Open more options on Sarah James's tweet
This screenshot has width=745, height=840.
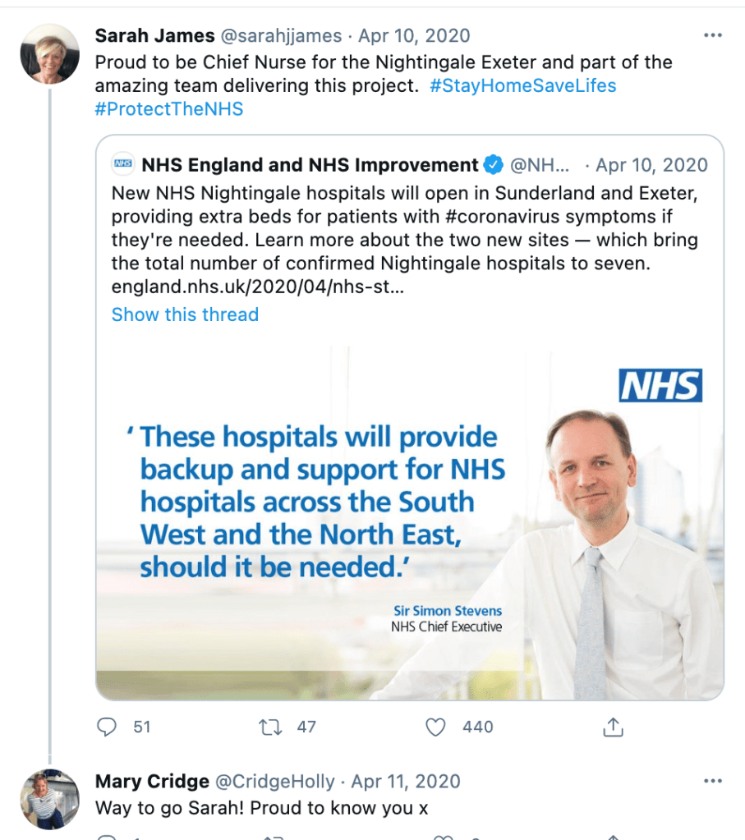[x=713, y=36]
